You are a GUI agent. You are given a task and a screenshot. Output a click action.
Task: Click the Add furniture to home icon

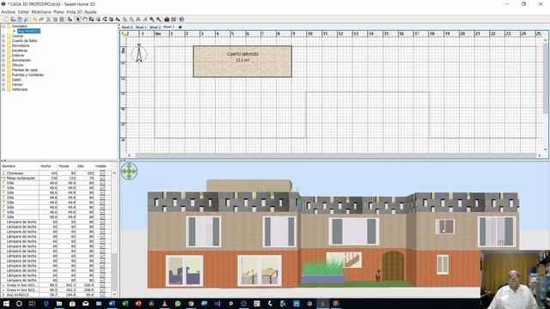[70, 19]
